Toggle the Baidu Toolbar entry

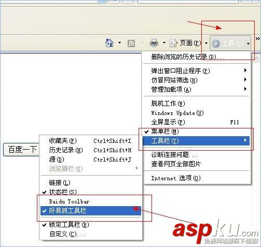click(91, 201)
